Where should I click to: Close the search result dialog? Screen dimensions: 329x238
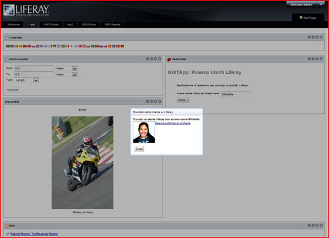tap(139, 149)
